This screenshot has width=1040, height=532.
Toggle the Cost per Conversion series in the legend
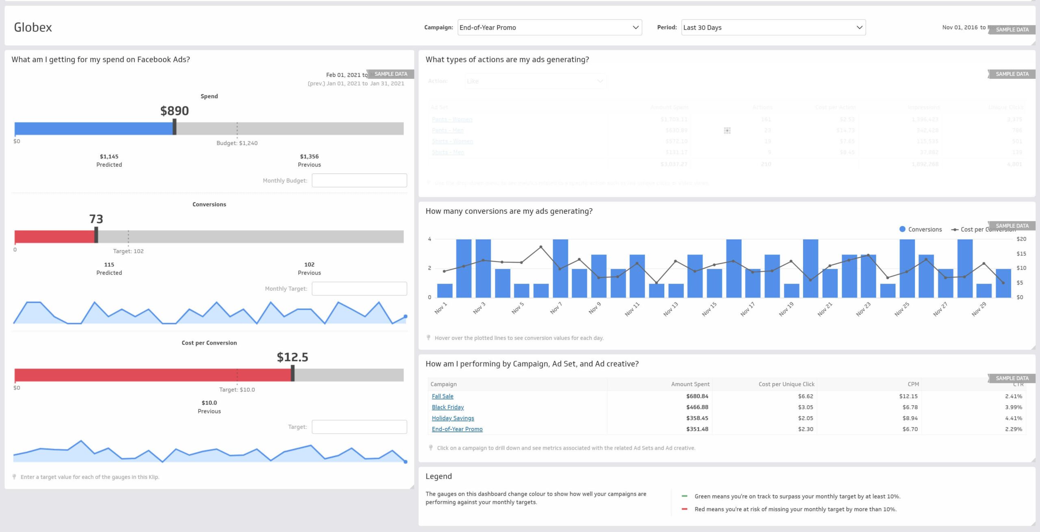[x=983, y=229]
